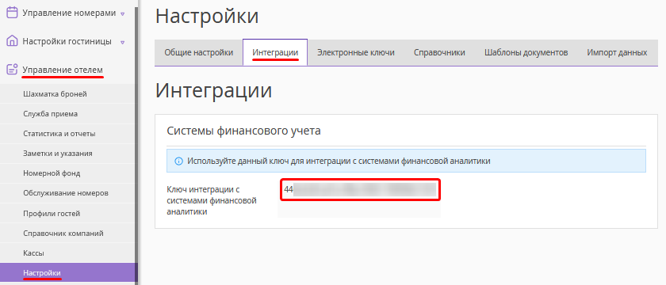Open Управление номерами sidebar section
Screen dimensions: 666x285
pos(69,13)
